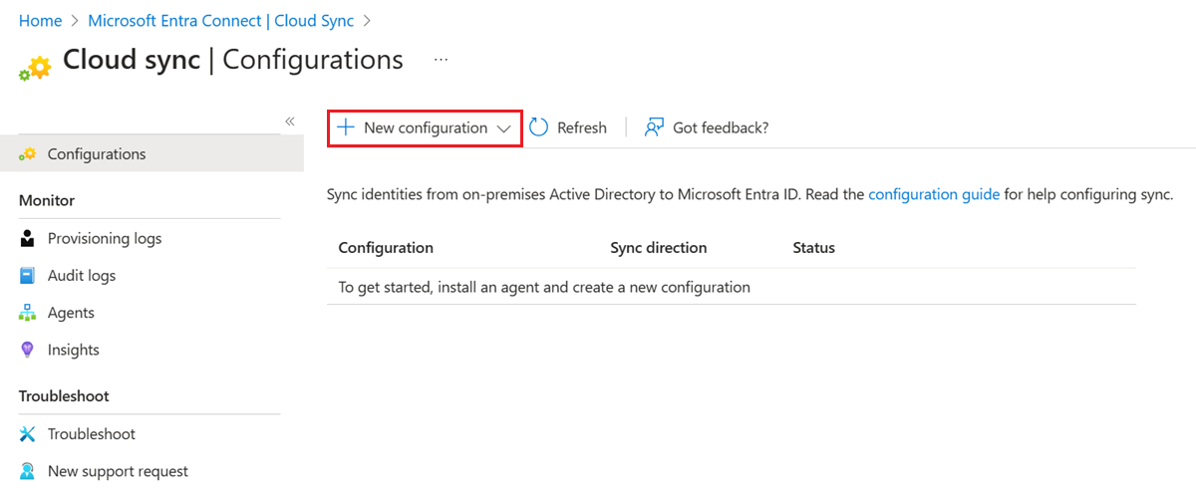Click the plus icon for New configuration
1196x488 pixels.
[345, 127]
